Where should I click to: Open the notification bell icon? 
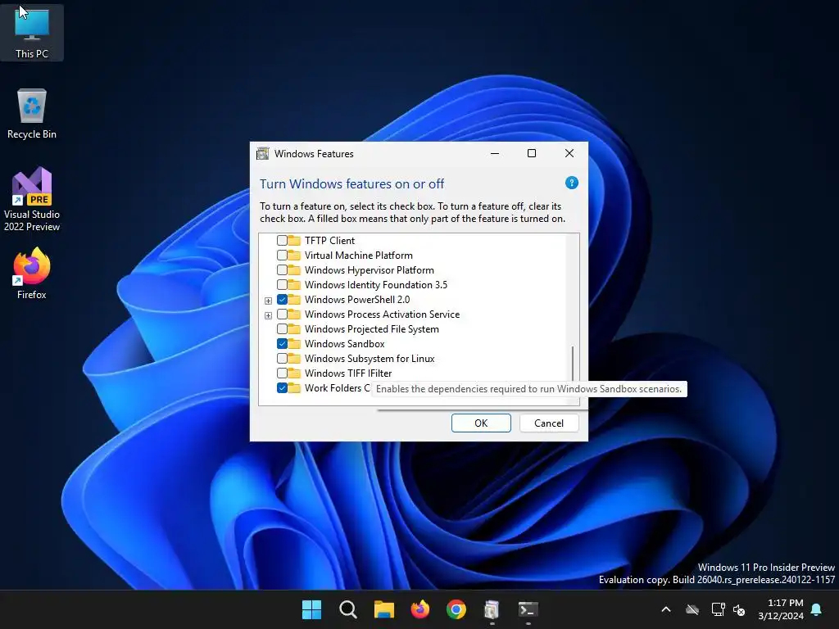[817, 609]
